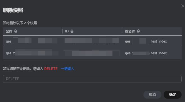Image resolution: width=185 pixels, height=102 pixels.
Task: Select the first row's snapshot name cell
Action: point(31,41)
